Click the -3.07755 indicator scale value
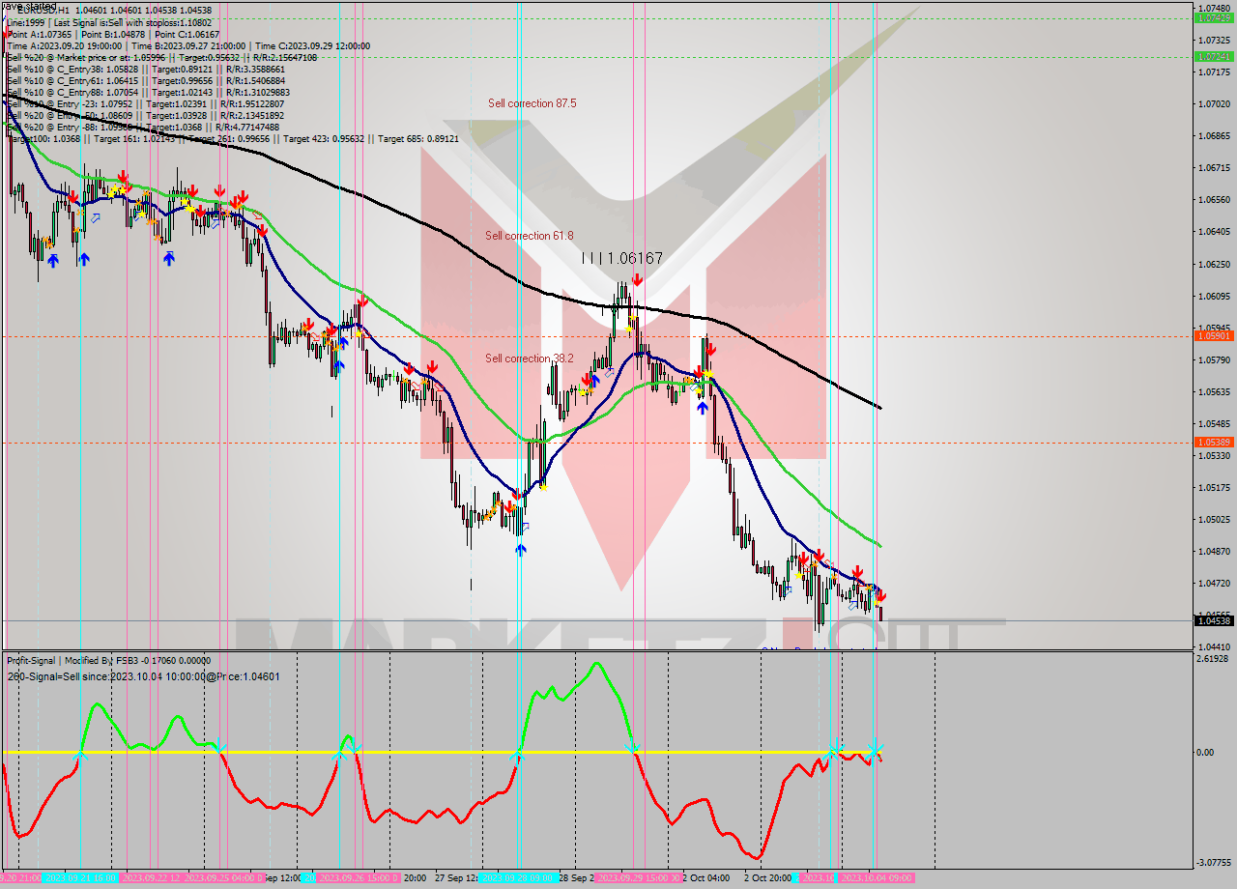Screen dimensions: 1237x889 point(1214,862)
